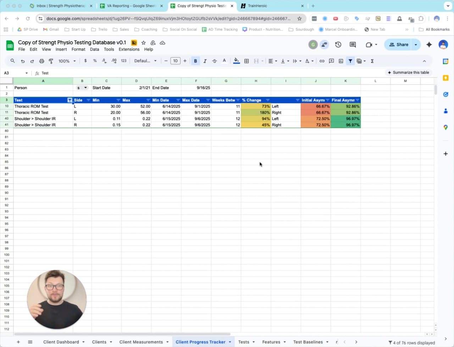This screenshot has width=454, height=347.
Task: Open the % Change column filter
Action: pos(268,100)
